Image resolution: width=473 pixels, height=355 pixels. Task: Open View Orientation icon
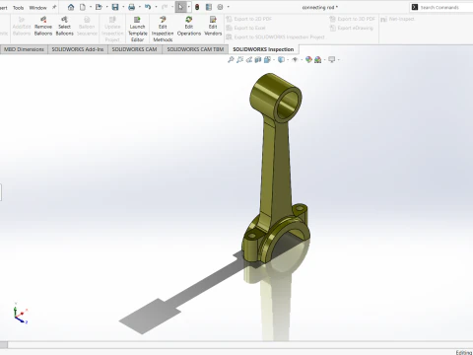point(267,59)
